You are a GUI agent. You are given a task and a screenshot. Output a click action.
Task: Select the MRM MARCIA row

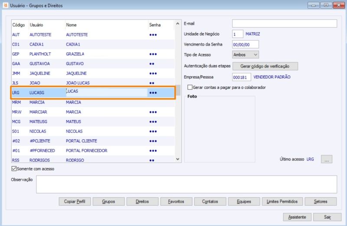tap(93, 102)
